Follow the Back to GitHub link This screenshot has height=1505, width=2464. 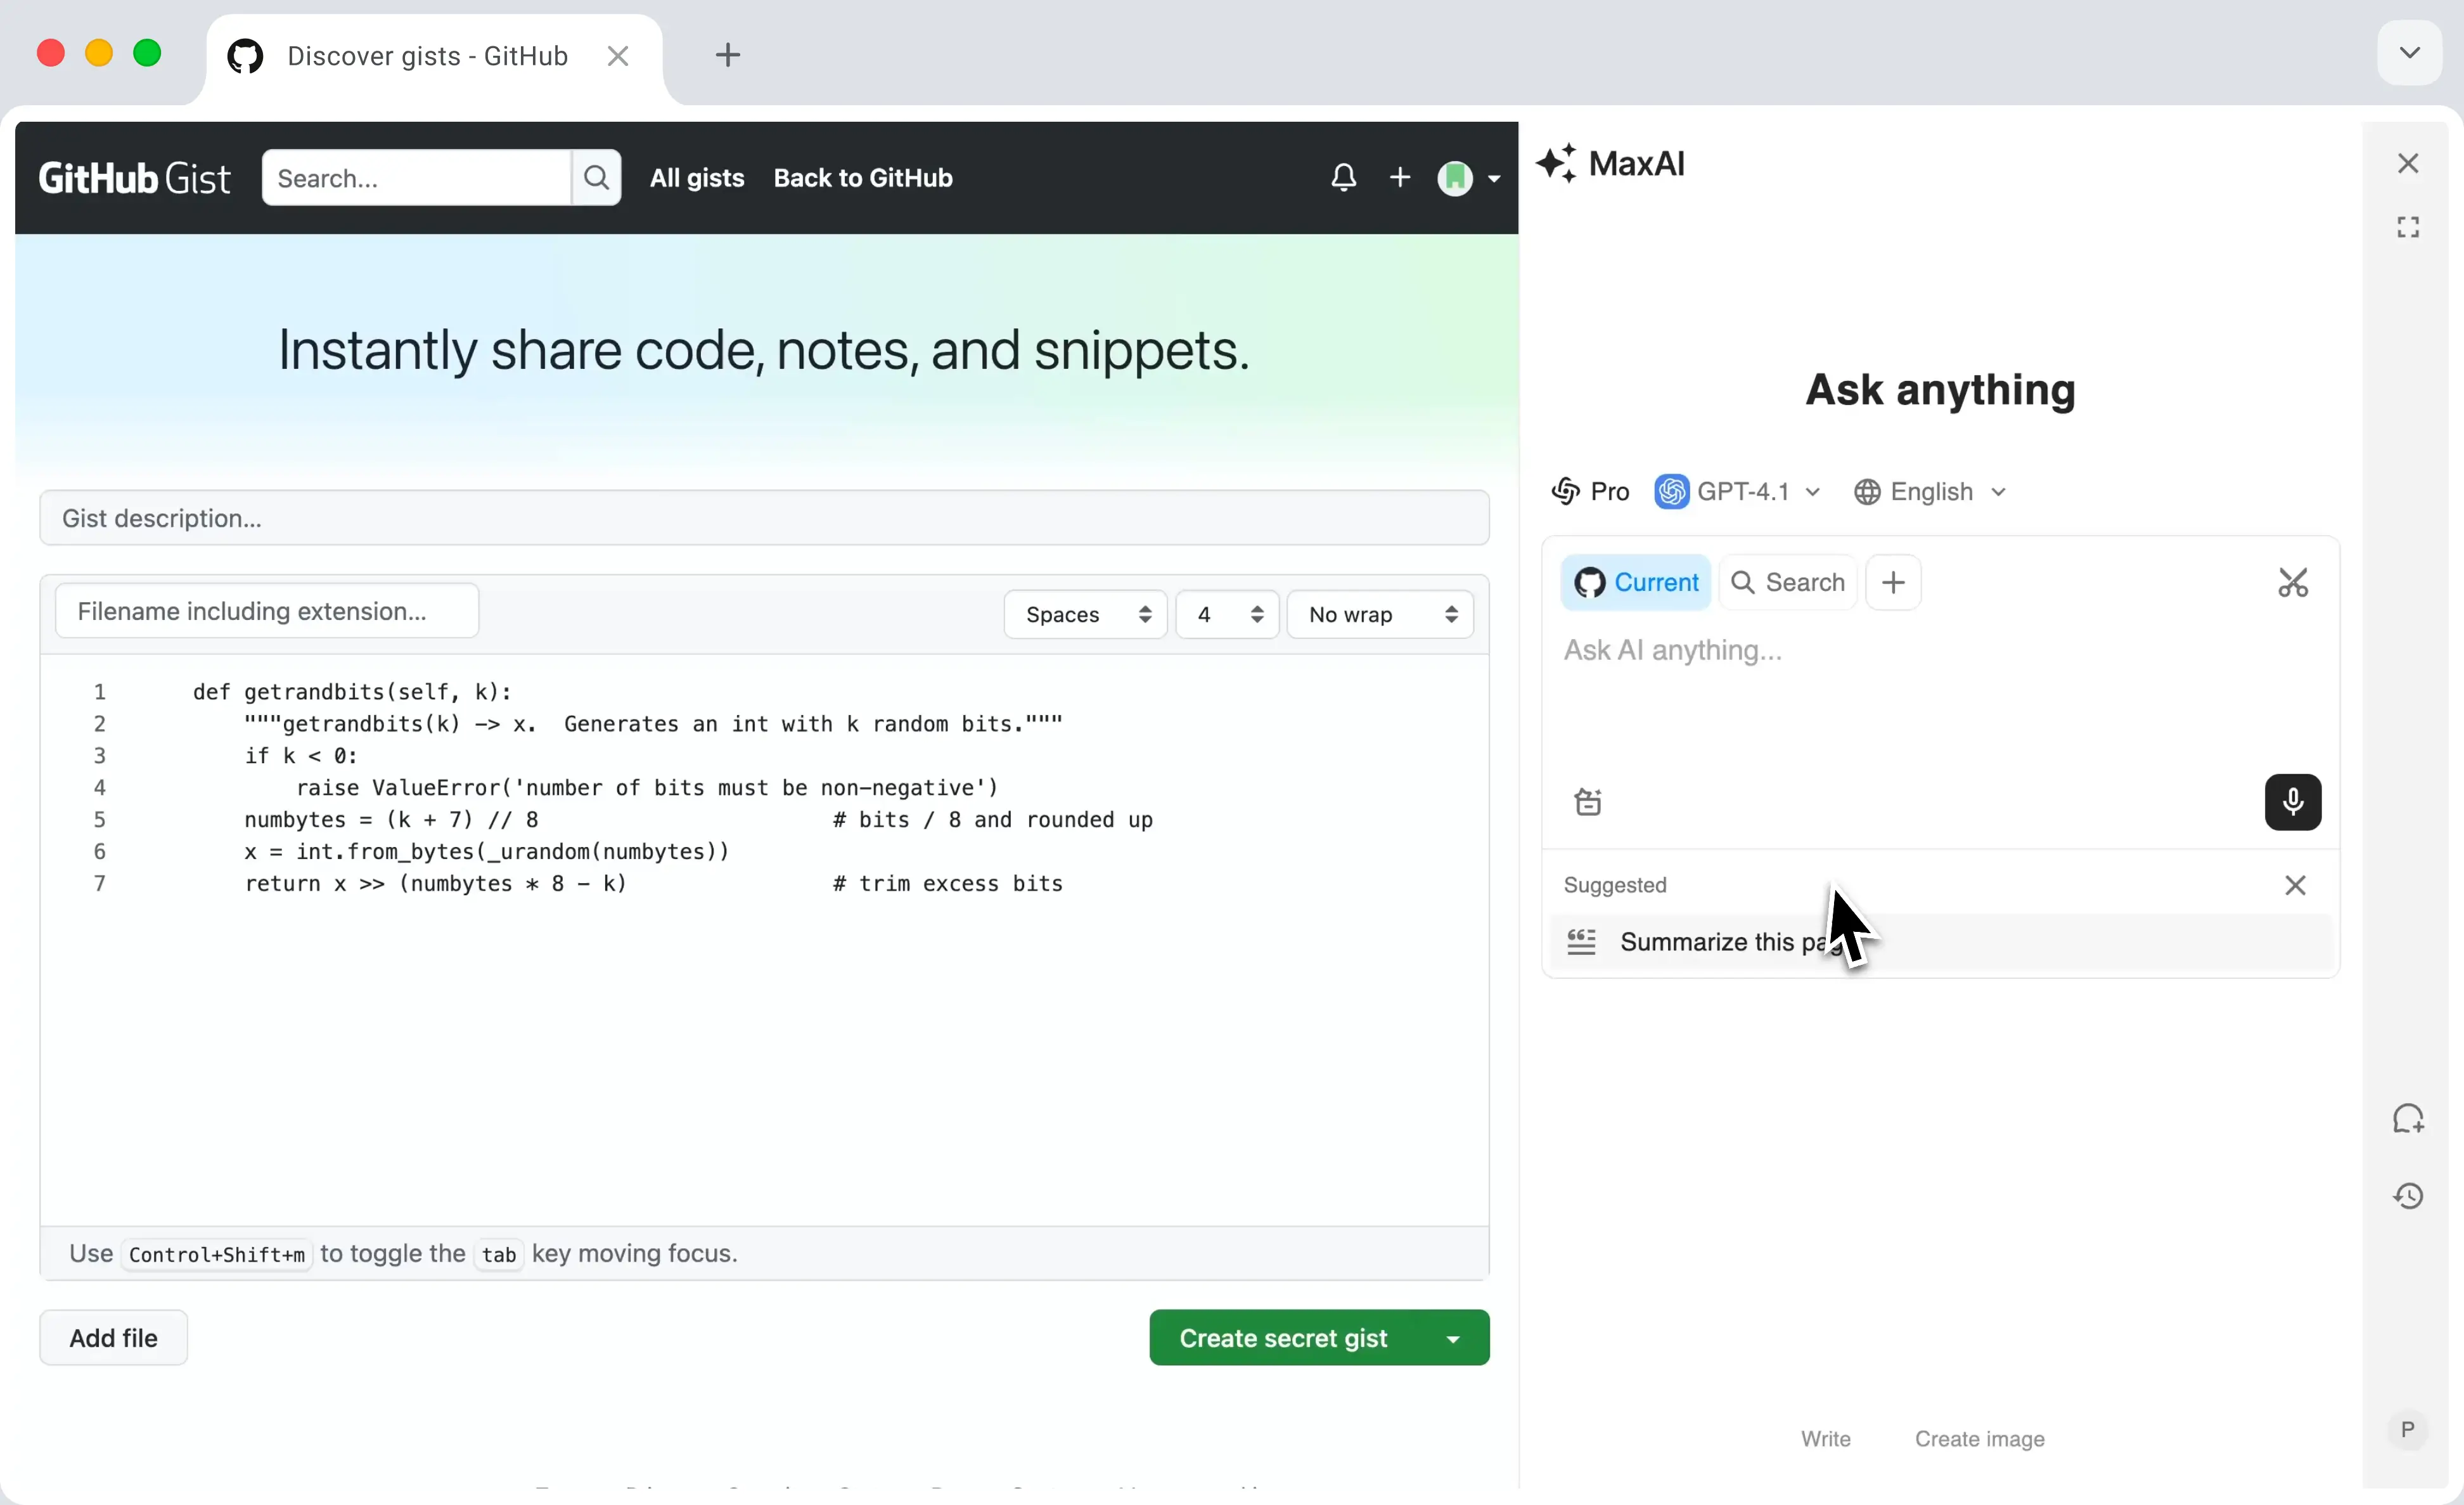pyautogui.click(x=863, y=178)
